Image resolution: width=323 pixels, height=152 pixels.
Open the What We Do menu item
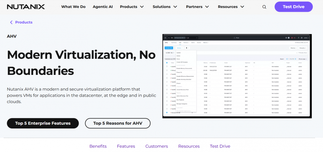[x=73, y=7]
